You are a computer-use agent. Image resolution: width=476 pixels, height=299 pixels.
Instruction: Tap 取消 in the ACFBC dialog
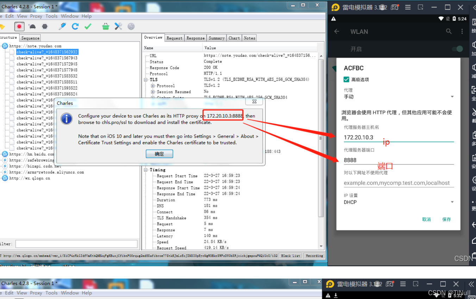426,219
